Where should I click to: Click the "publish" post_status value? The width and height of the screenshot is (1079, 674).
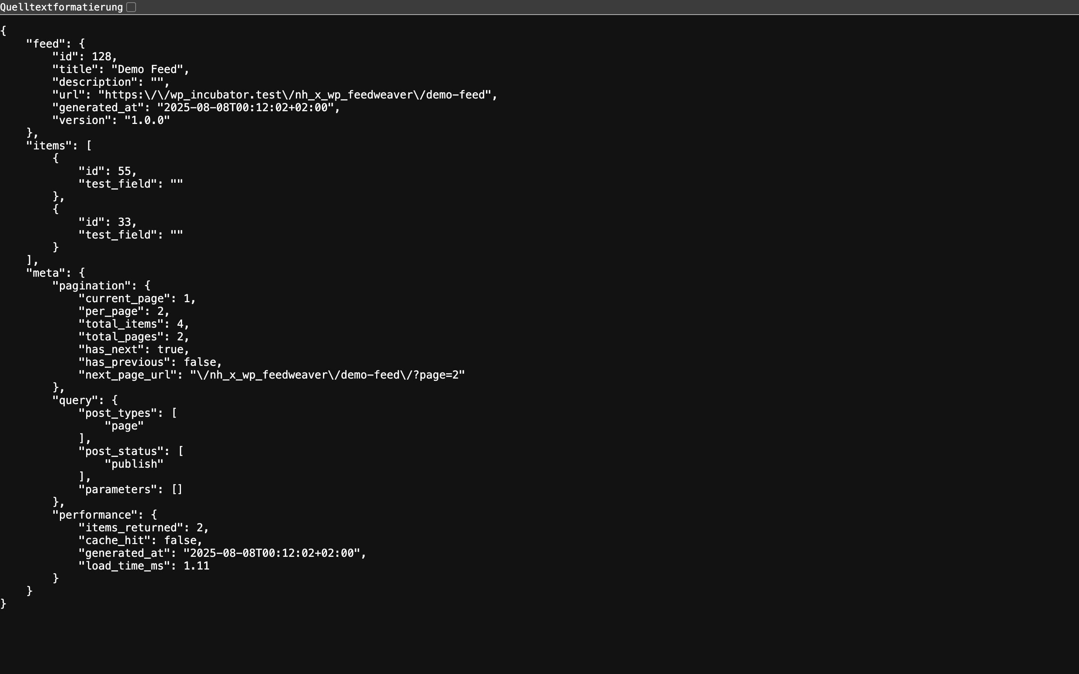(134, 464)
